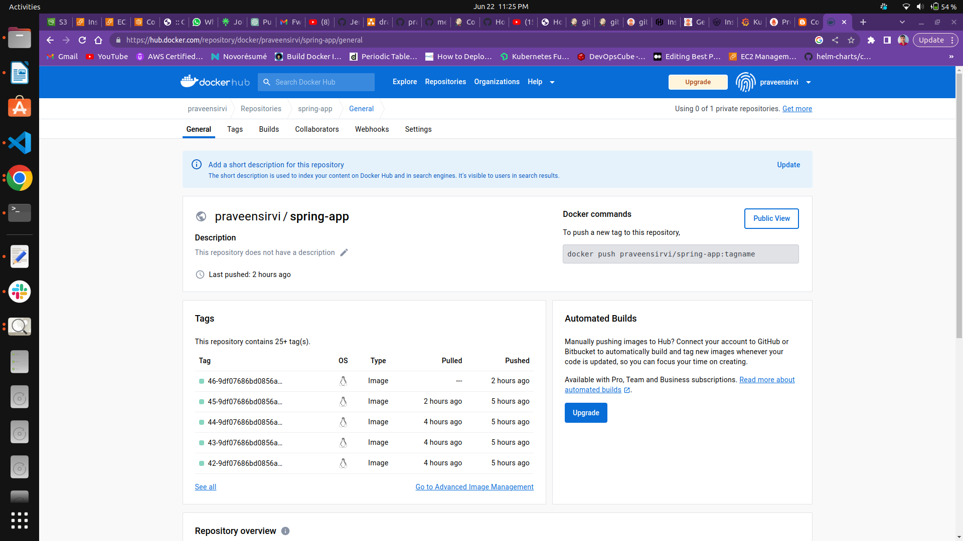Go to Advanced Image Management

(474, 487)
